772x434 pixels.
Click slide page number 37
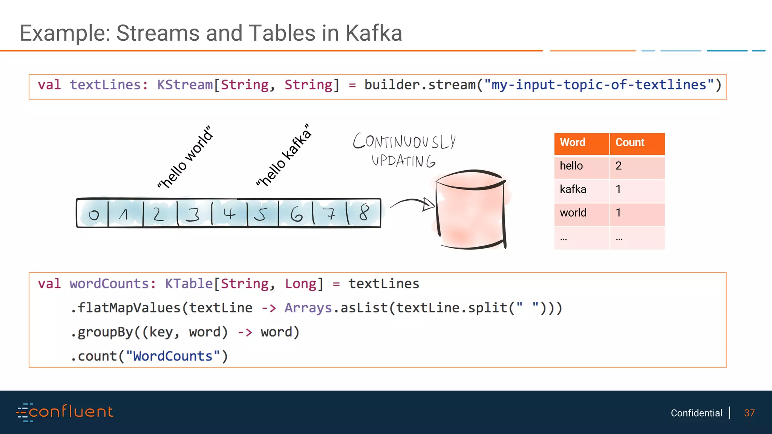tap(749, 413)
